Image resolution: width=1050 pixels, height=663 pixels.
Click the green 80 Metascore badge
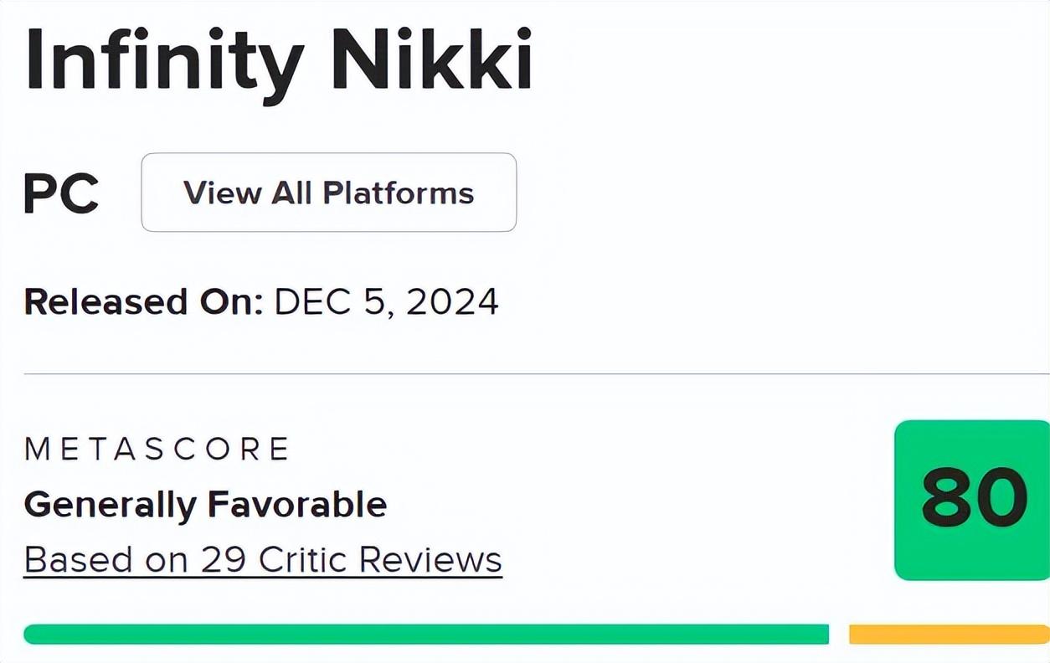[973, 500]
